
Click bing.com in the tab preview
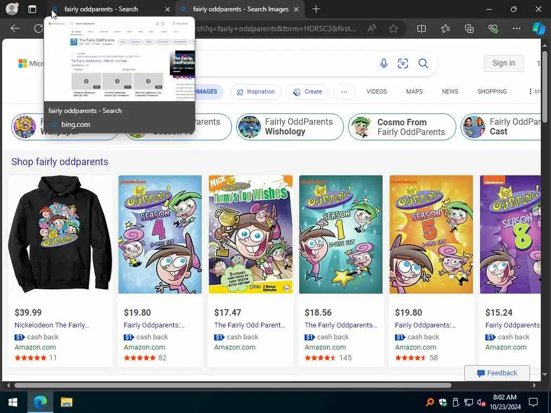pos(75,125)
